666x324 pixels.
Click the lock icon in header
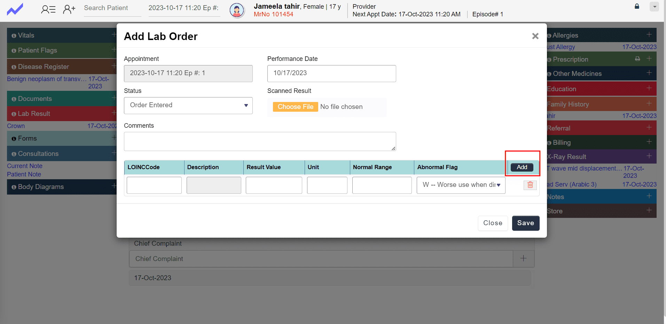(637, 6)
